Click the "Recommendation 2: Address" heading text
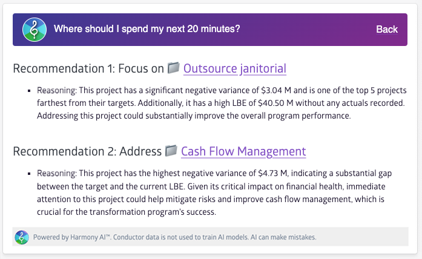This screenshot has width=422, height=259. [x=87, y=151]
